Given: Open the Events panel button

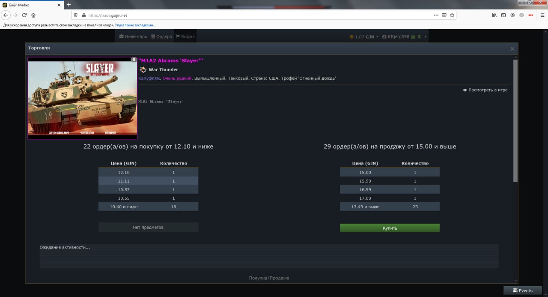Looking at the screenshot, I should click(x=523, y=291).
